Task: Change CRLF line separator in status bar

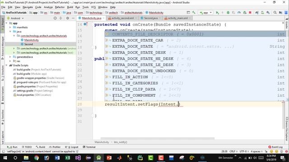Action: point(233,151)
